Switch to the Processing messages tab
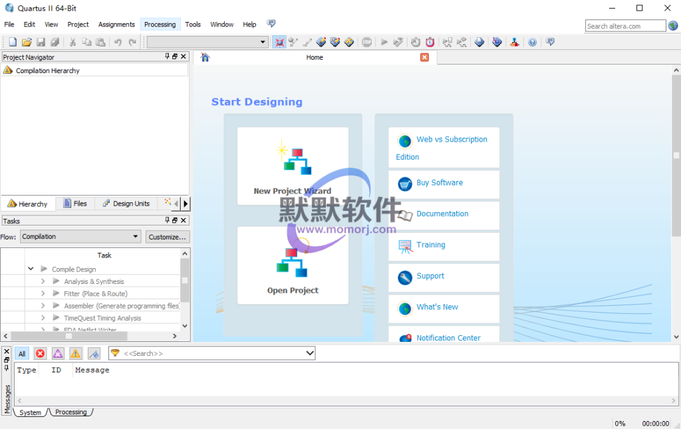 [70, 412]
